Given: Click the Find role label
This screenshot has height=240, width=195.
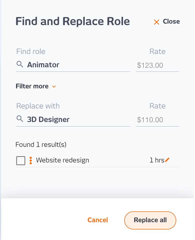Looking at the screenshot, I should coord(31,51).
